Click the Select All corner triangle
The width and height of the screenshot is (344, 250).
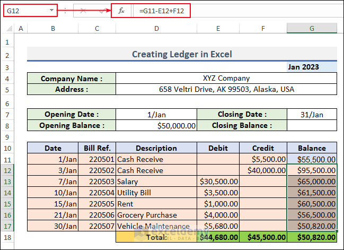(x=9, y=28)
